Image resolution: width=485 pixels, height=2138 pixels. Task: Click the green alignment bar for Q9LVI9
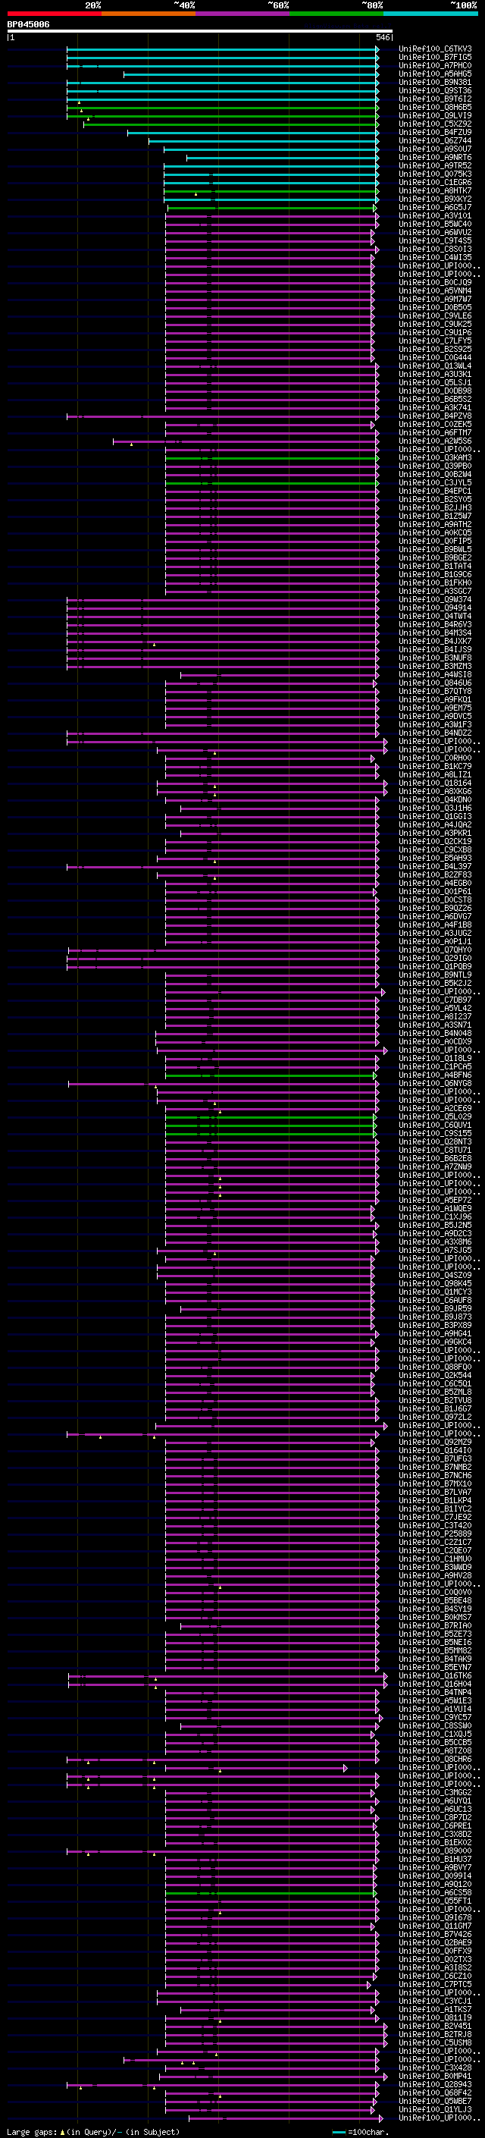(x=222, y=116)
